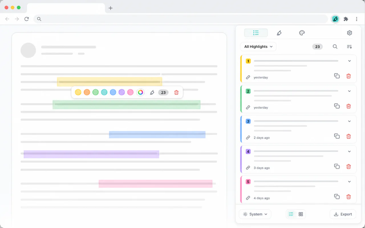Viewport: 365px width, 228px height.
Task: Delete highlight 5 with red trash icon
Action: [348, 197]
